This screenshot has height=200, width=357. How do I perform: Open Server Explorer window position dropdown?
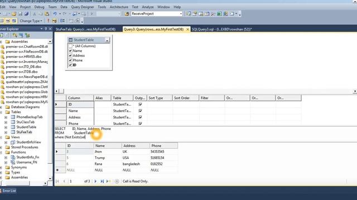41,29
